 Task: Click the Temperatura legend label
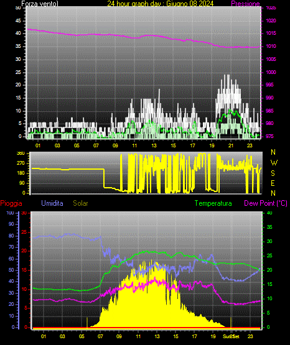point(213,203)
